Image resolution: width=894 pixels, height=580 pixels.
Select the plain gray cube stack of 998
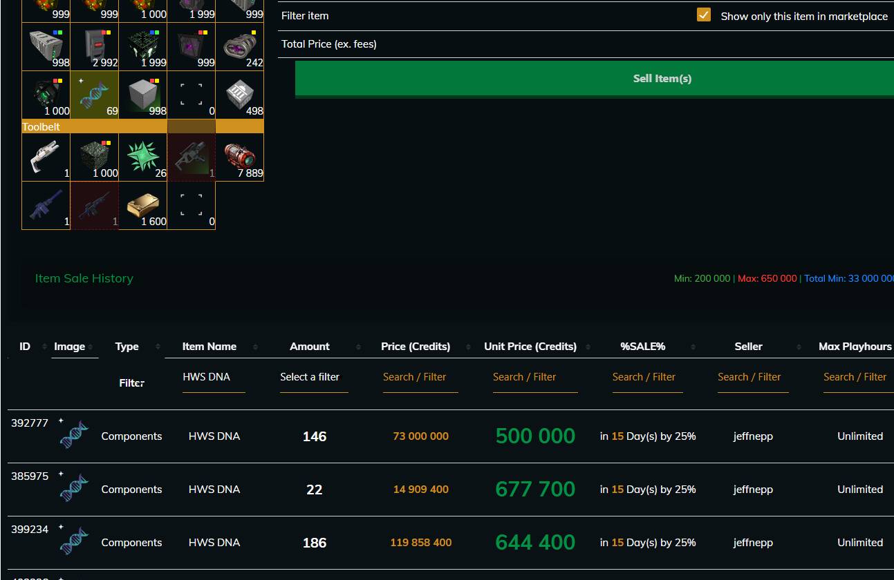pos(142,95)
